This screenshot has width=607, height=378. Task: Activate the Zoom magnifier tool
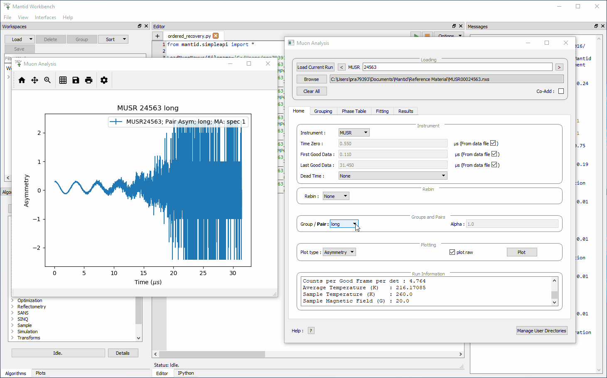tap(47, 80)
